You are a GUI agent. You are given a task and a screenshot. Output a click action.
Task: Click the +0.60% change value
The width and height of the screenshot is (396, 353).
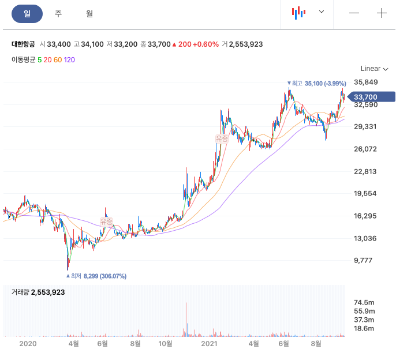point(206,44)
